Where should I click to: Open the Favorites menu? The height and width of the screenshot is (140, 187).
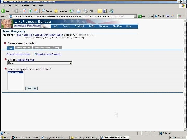(25, 6)
